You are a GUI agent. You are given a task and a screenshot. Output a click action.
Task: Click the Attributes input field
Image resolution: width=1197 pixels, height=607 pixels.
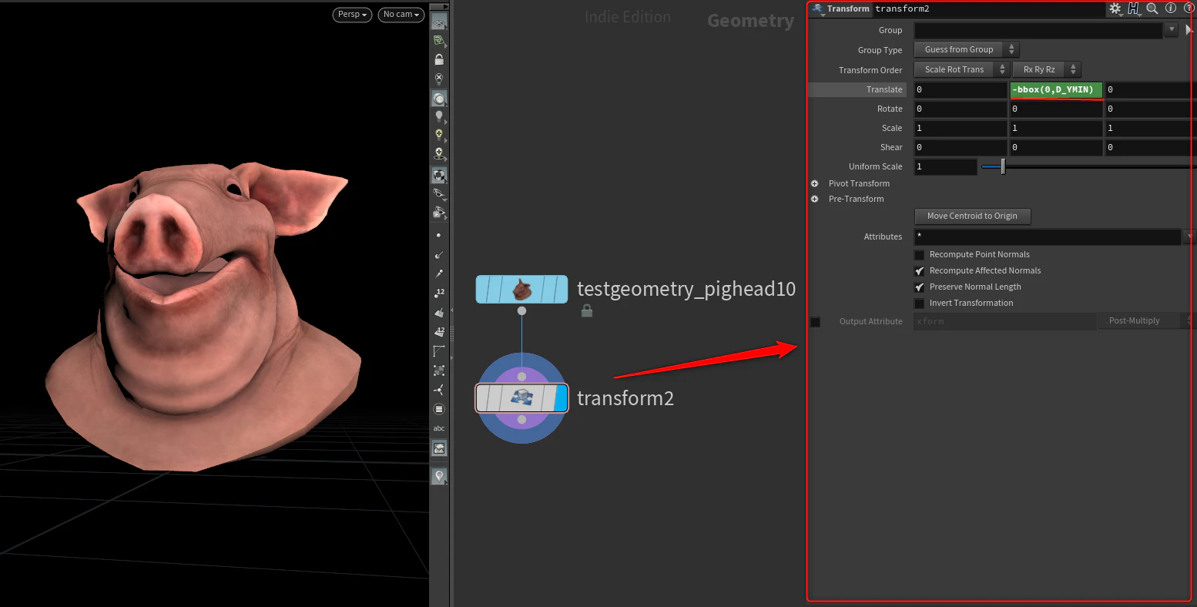click(x=1048, y=236)
